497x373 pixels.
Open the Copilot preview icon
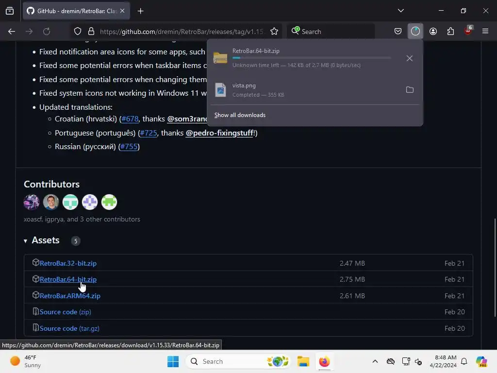pos(481,361)
